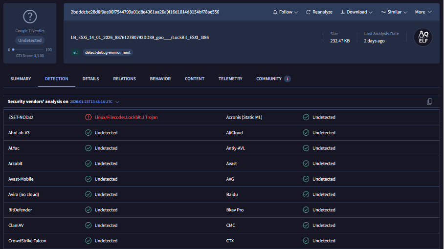The height and width of the screenshot is (249, 444).
Task: Click the check icon for Antiy-AVL
Action: pyautogui.click(x=306, y=148)
